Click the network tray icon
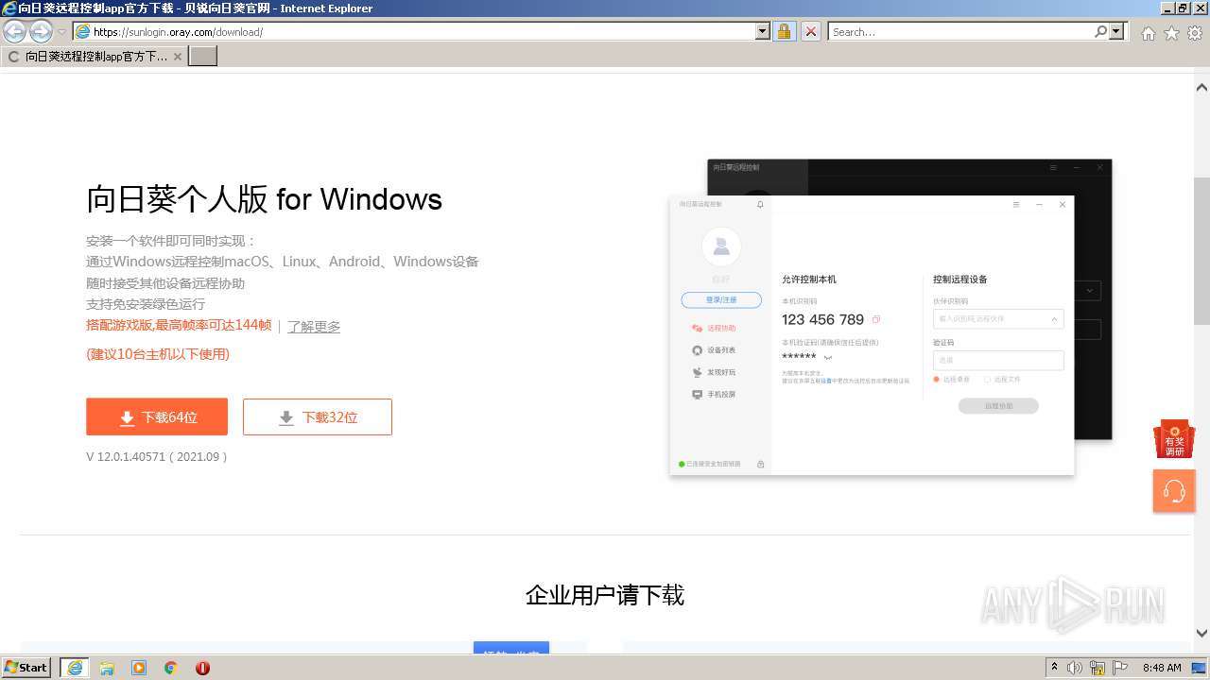Screen dimensions: 1210x680 (1098, 668)
